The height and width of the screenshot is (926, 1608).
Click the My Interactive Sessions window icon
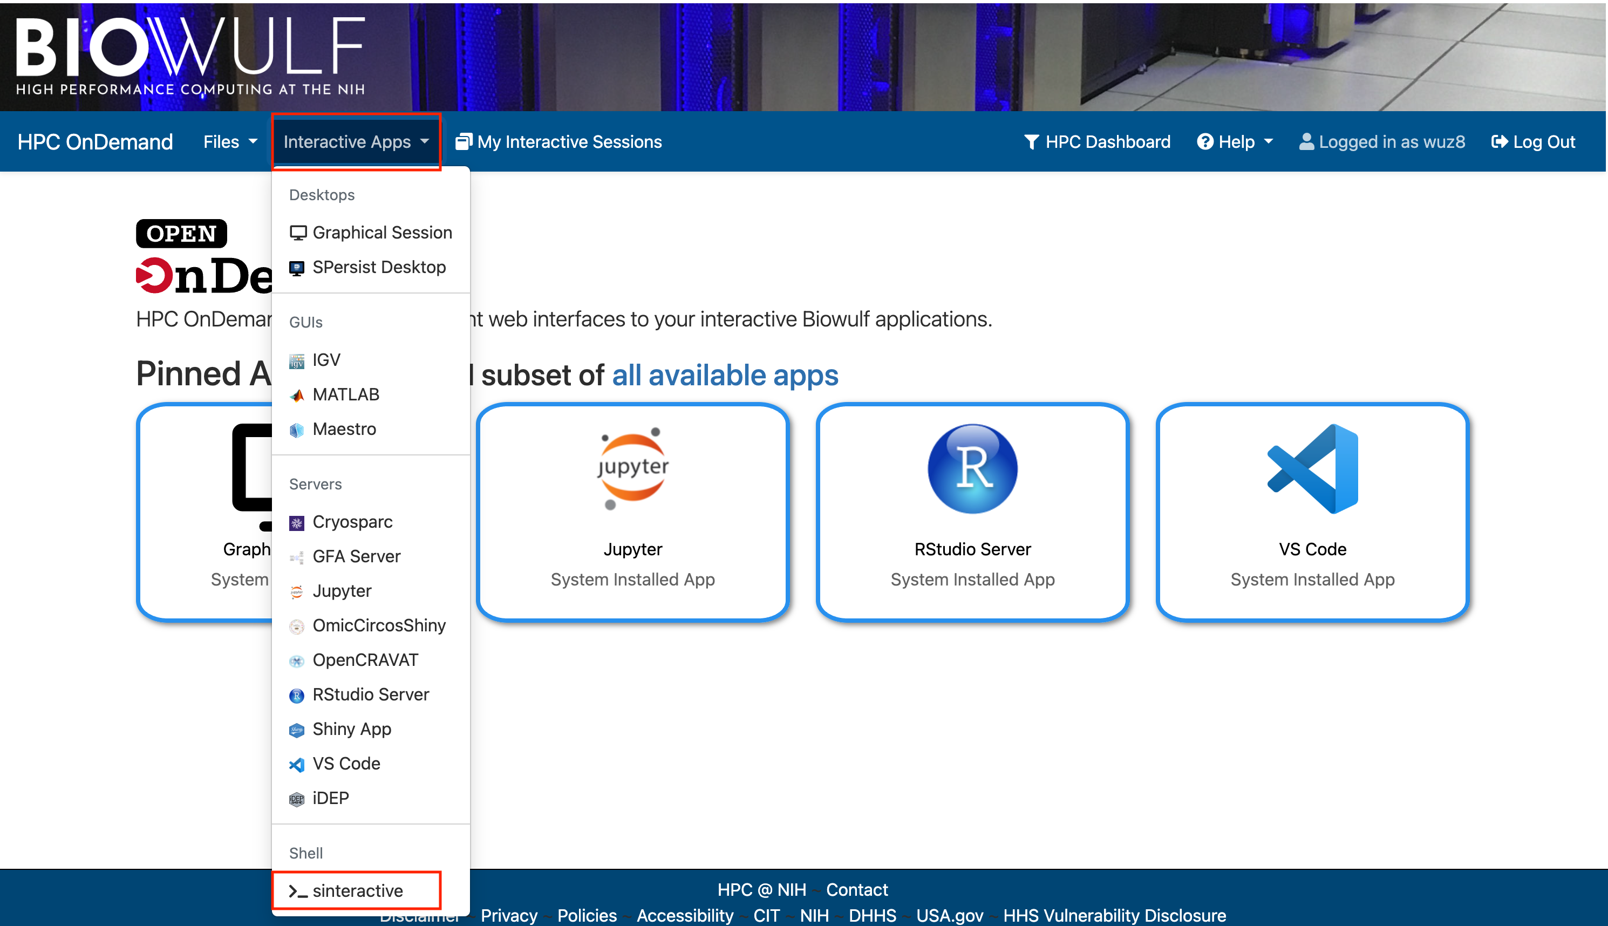click(464, 142)
